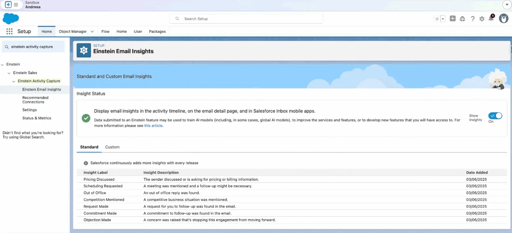Select the highlighted Home setup tab
Viewport: 512px width, 233px height.
coord(46,31)
